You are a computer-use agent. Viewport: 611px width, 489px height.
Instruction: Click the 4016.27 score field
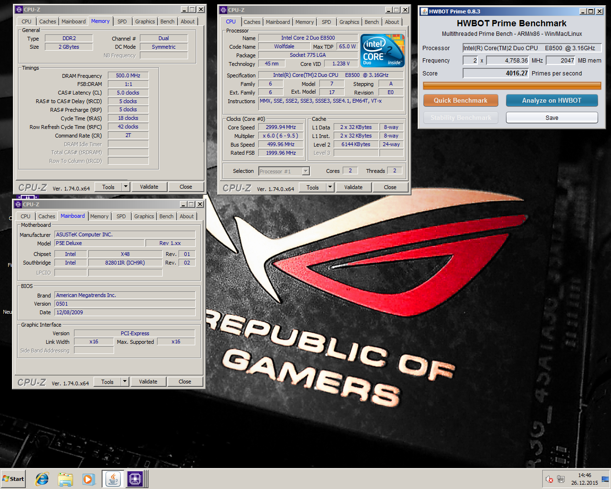[496, 73]
